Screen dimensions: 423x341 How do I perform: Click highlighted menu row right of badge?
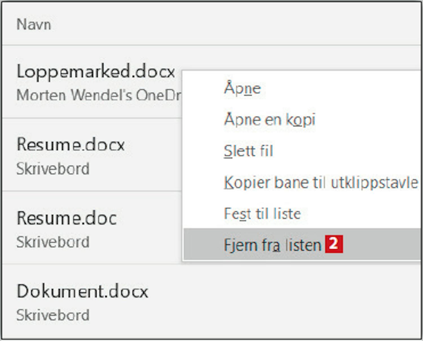[x=381, y=245]
